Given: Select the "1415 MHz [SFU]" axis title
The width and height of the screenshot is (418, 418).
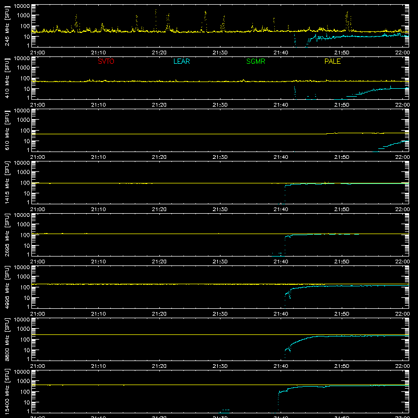Looking at the screenshot, I should tap(7, 182).
